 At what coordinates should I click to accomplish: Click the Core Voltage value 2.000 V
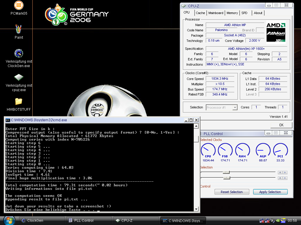[255, 40]
